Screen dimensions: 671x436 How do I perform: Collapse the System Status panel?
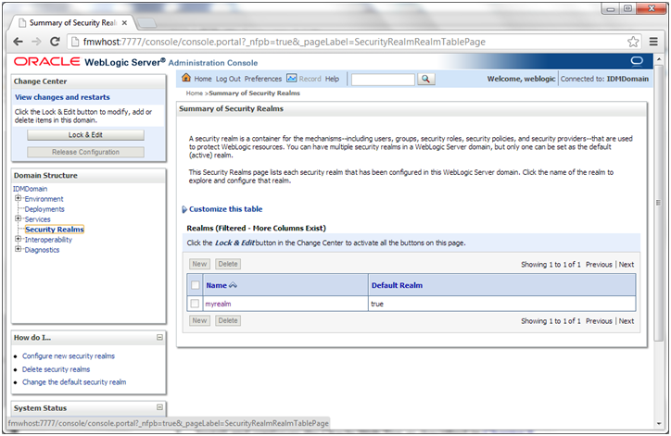coord(159,407)
